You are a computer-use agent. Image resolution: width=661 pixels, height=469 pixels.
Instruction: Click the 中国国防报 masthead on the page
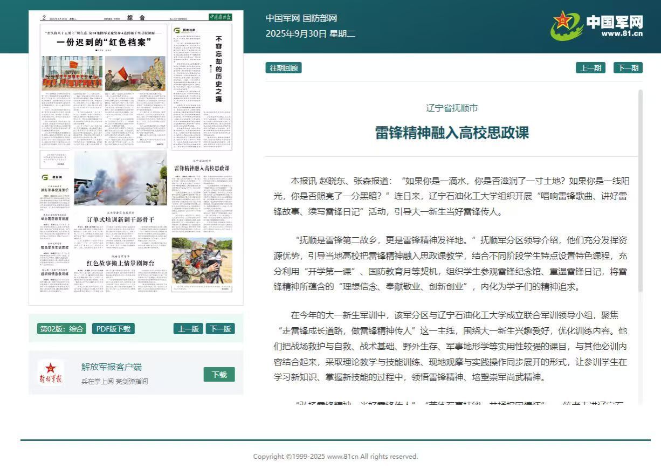220,18
